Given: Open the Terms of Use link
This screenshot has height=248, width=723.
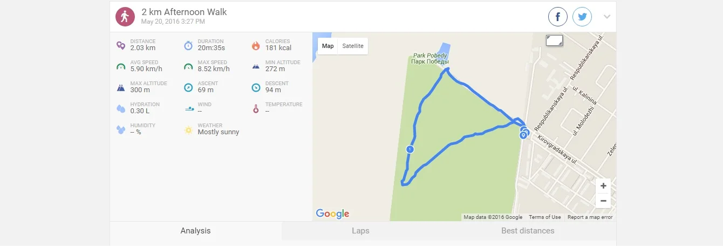Looking at the screenshot, I should point(544,217).
